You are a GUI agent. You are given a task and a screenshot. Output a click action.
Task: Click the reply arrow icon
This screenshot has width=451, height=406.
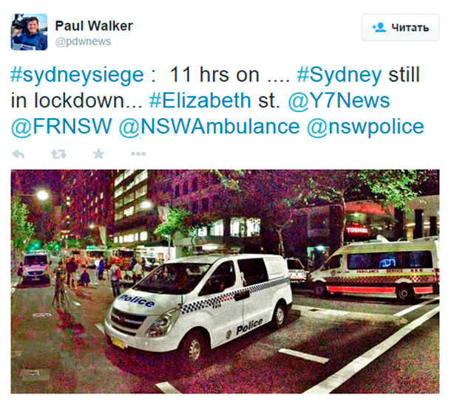[18, 154]
